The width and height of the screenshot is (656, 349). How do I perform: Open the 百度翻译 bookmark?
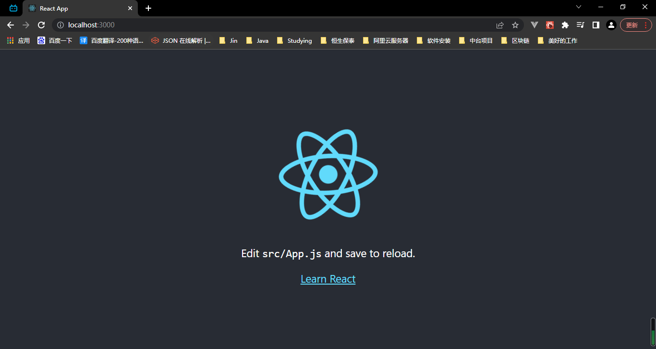[x=111, y=41]
